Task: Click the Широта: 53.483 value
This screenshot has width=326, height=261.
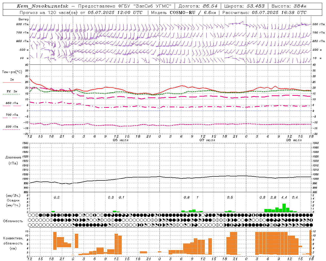Action: tap(244, 6)
